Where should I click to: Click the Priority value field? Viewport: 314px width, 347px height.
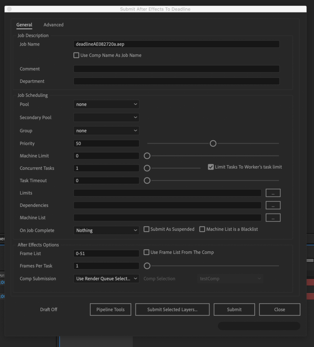(107, 143)
